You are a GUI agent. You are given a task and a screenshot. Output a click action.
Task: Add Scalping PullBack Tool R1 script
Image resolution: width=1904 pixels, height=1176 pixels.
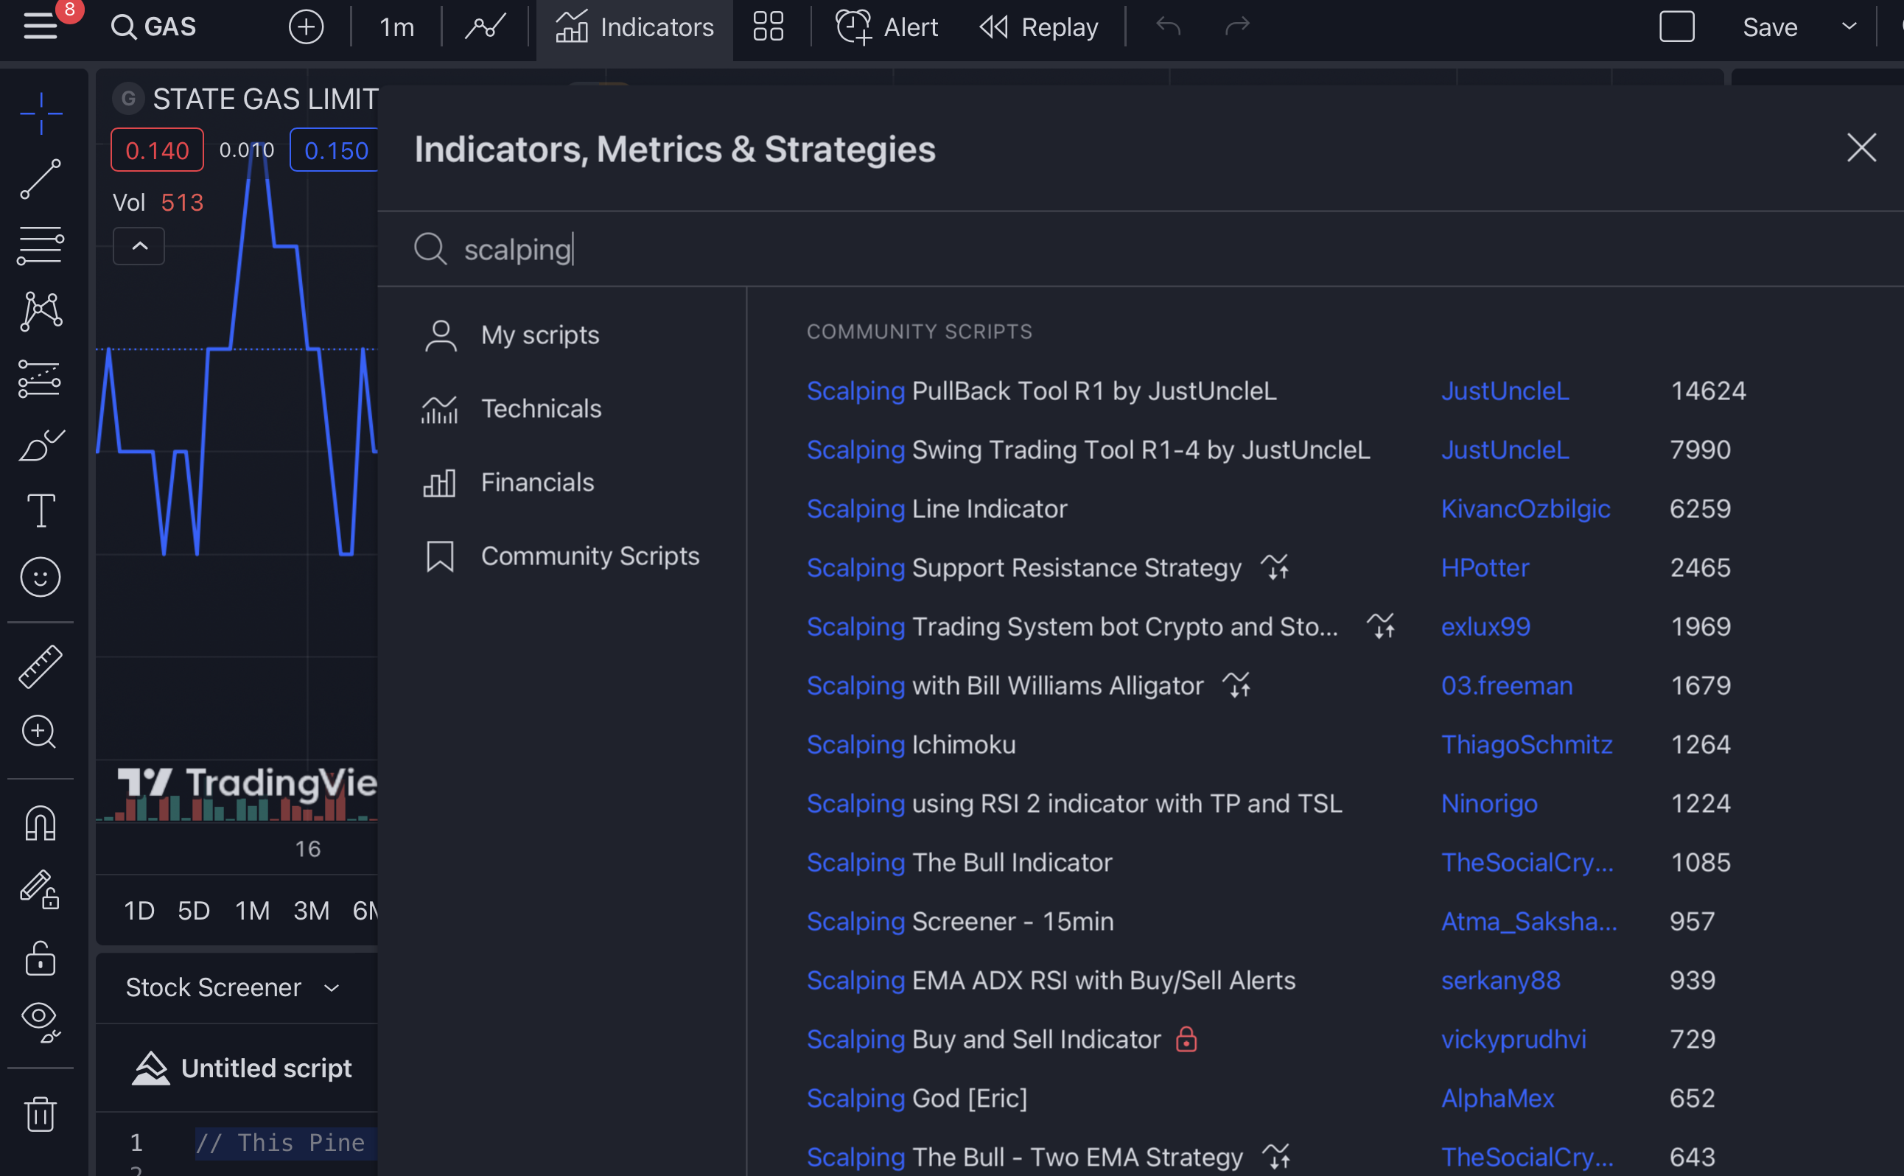1041,391
